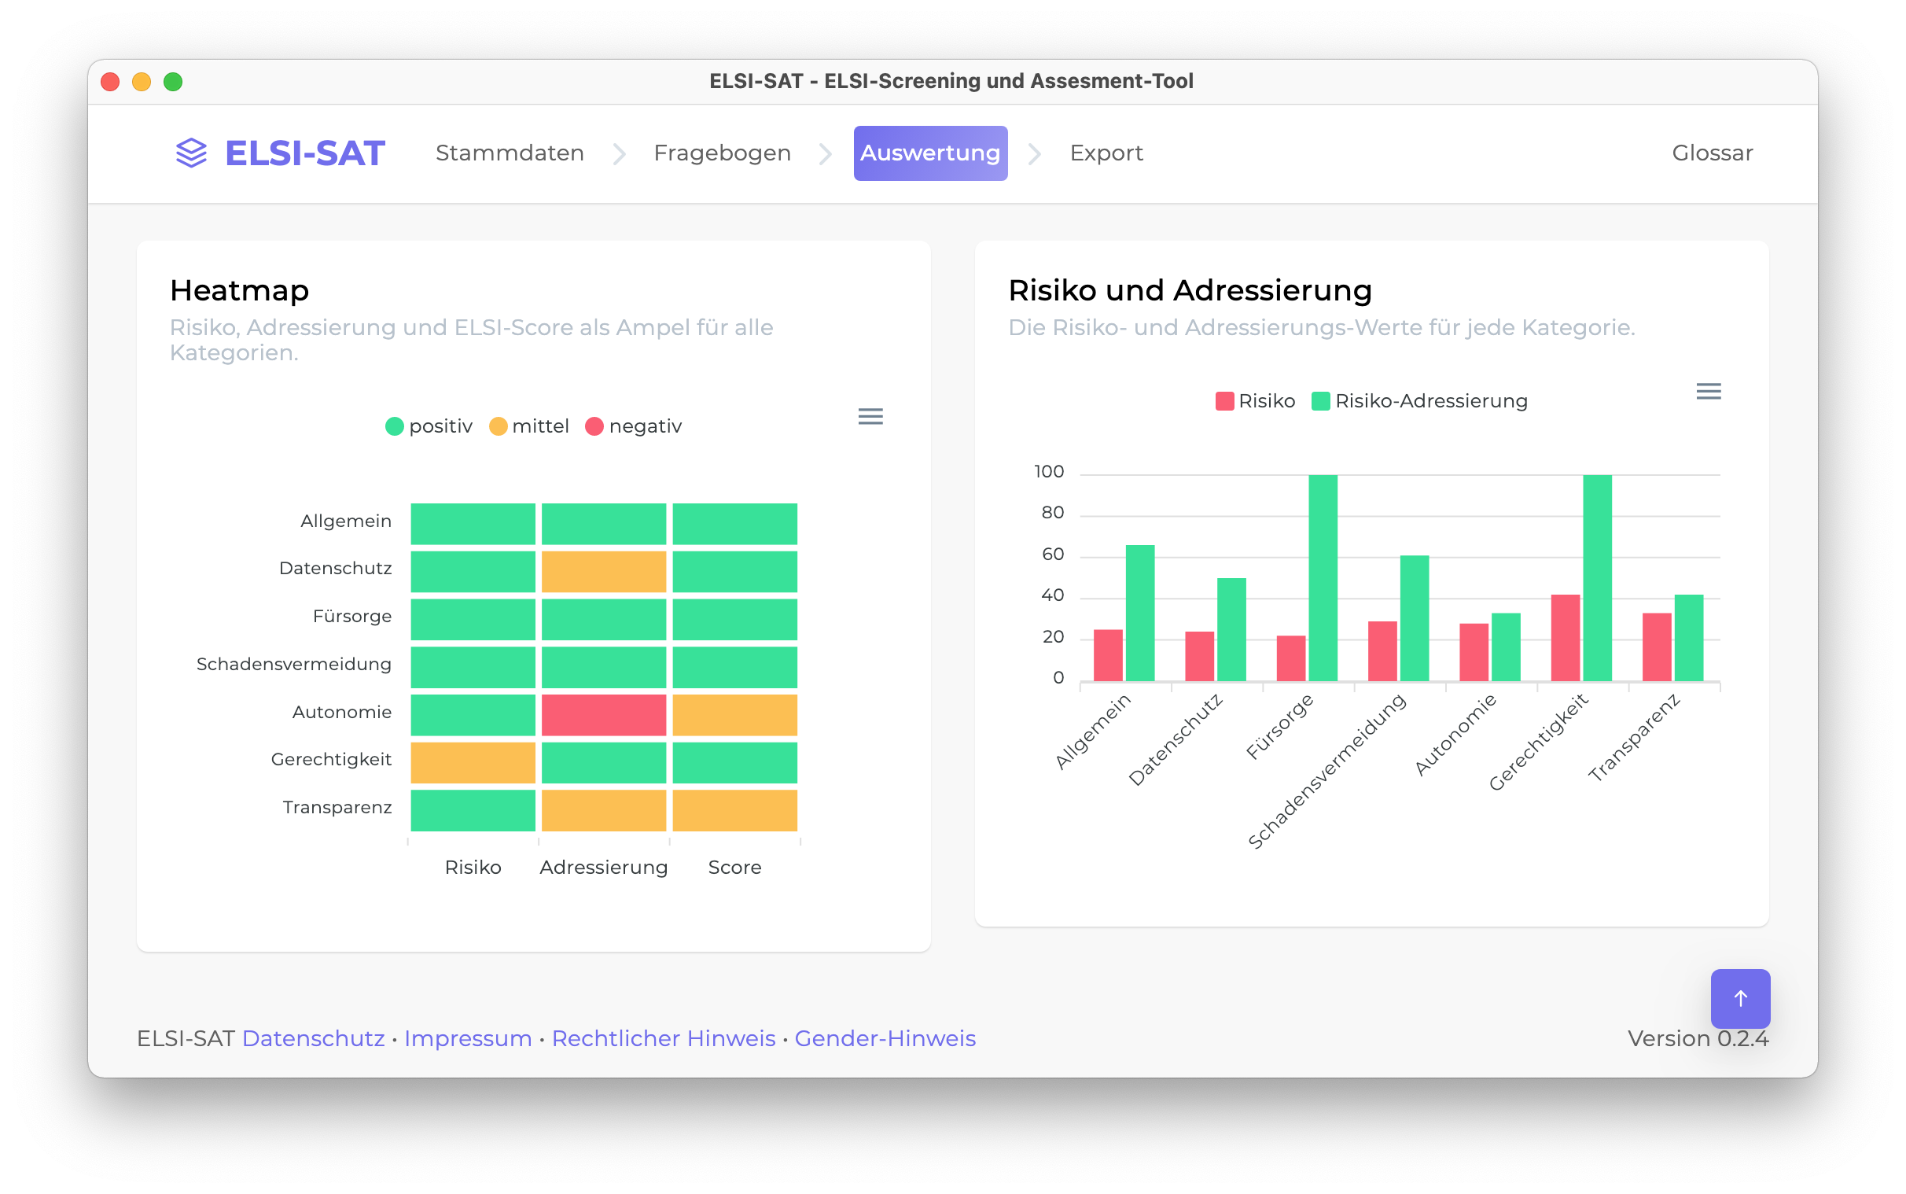The width and height of the screenshot is (1906, 1194).
Task: Click the green Fürsorge Score cell
Action: (x=734, y=619)
